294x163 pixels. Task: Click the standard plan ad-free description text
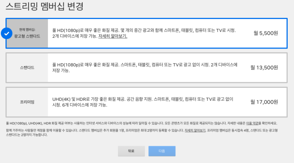coord(145,68)
